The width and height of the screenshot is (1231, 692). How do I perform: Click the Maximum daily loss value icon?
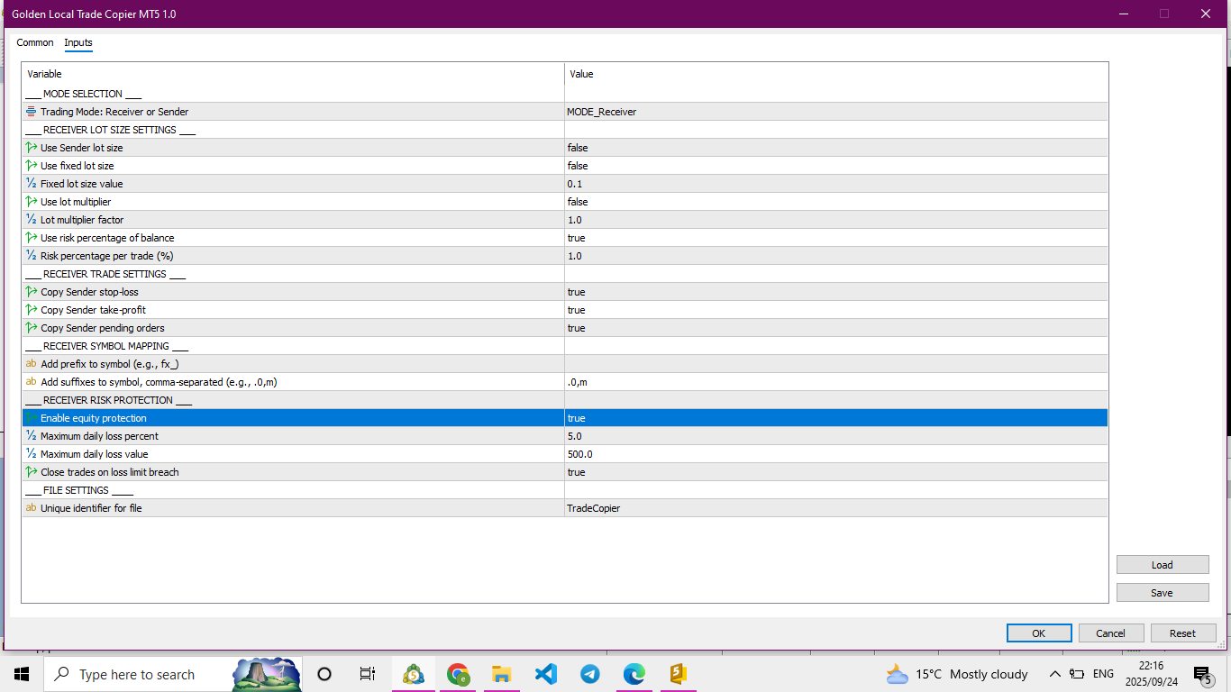(32, 454)
